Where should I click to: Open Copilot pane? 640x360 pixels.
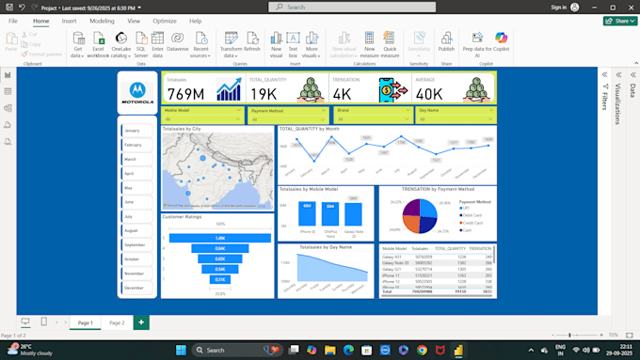coord(502,42)
